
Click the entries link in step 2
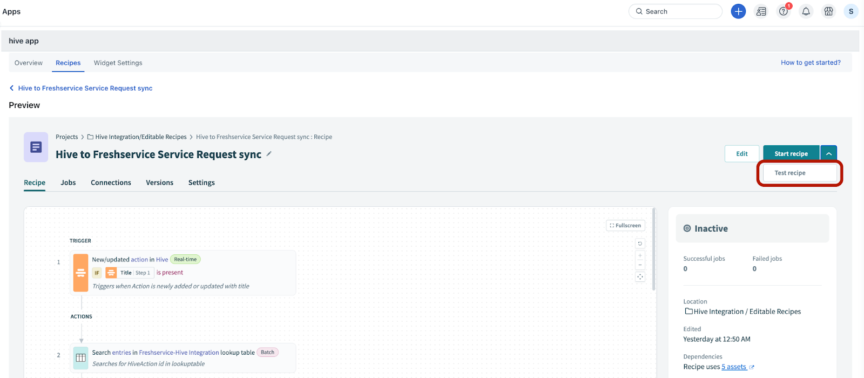coord(122,353)
